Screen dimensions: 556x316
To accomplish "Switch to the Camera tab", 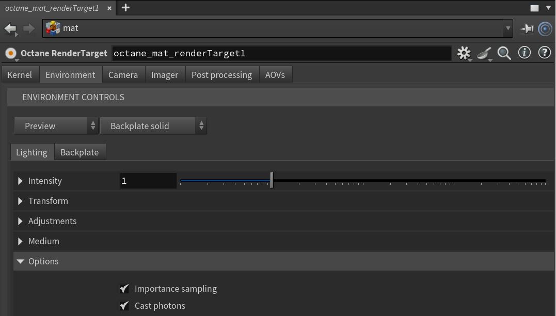I will tap(123, 75).
